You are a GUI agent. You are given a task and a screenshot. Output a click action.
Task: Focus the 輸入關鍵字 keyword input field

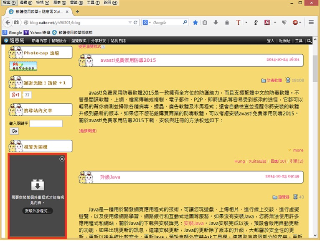tap(46, 123)
